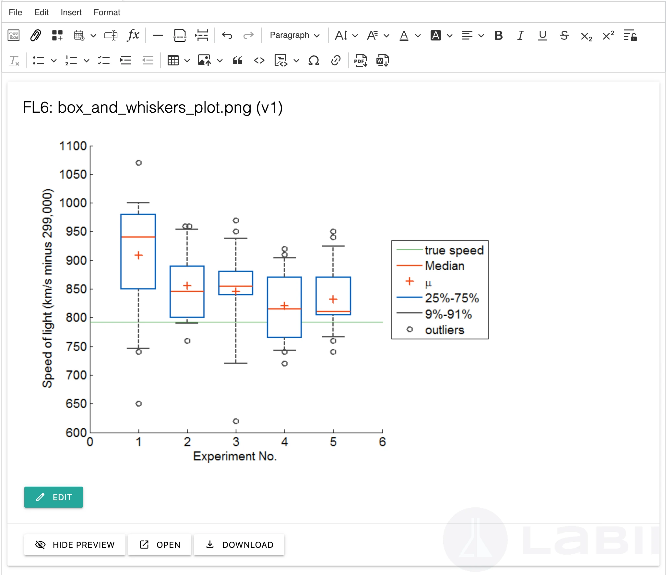Insert a hyperlink
The width and height of the screenshot is (666, 575).
(x=336, y=61)
